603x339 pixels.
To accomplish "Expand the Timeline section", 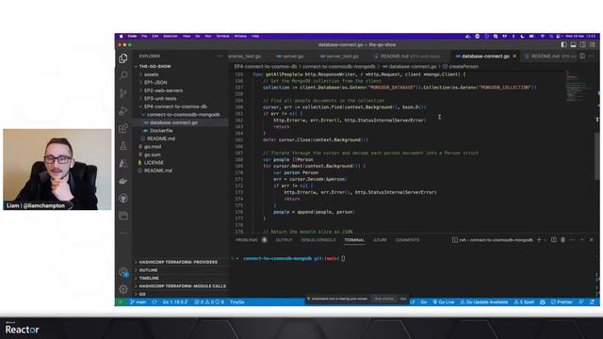I will point(181,278).
